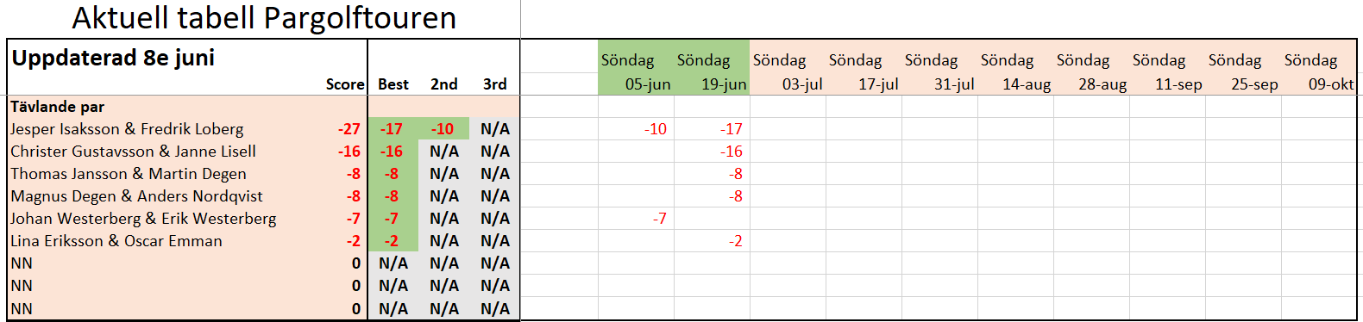Select the 'Tävlande par' label cell
This screenshot has height=322, width=1363.
57,107
